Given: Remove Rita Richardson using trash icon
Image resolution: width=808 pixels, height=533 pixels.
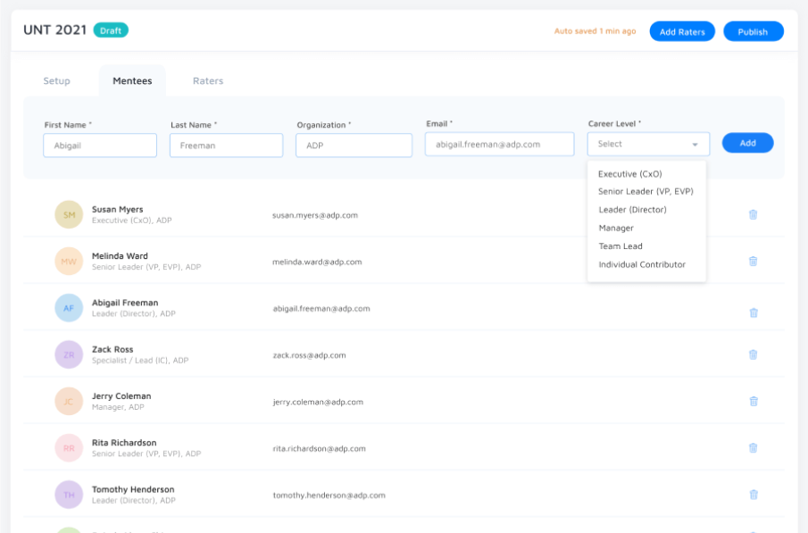Looking at the screenshot, I should [753, 447].
